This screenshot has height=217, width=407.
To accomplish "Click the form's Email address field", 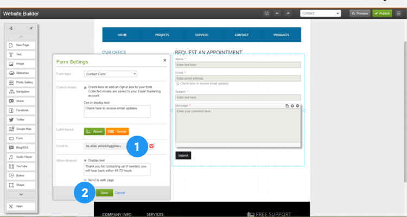I will [x=238, y=78].
